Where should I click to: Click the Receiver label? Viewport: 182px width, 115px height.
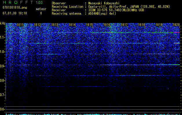59,10
